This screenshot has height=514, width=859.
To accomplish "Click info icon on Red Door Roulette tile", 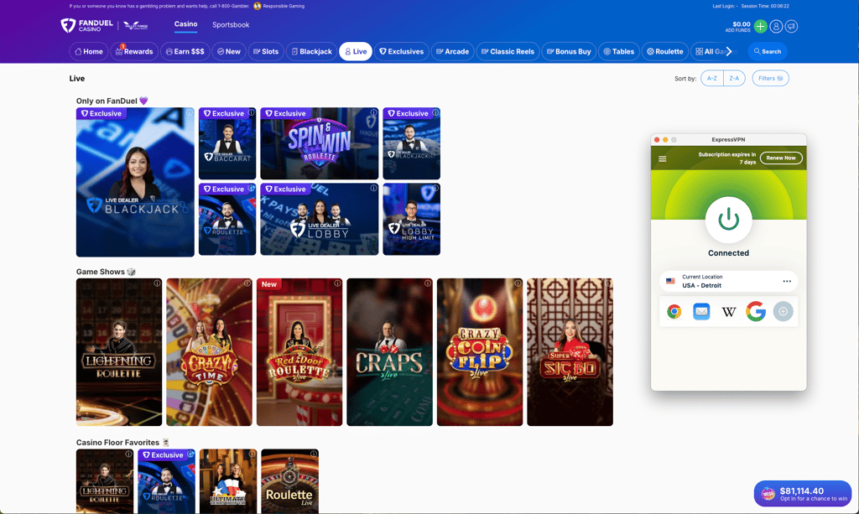I will (337, 283).
